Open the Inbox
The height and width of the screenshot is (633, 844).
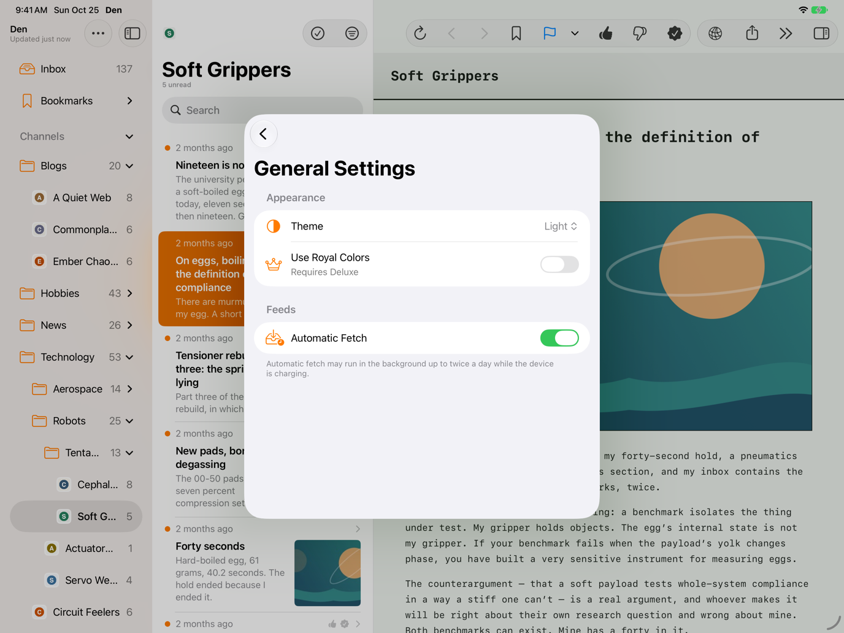pyautogui.click(x=76, y=69)
